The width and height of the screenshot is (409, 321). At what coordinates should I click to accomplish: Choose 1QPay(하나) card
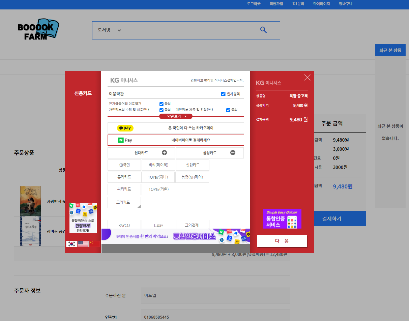pyautogui.click(x=158, y=177)
